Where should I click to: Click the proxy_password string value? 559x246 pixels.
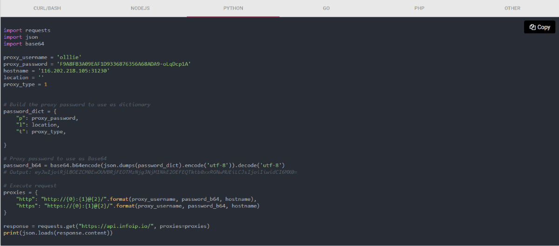coord(123,64)
